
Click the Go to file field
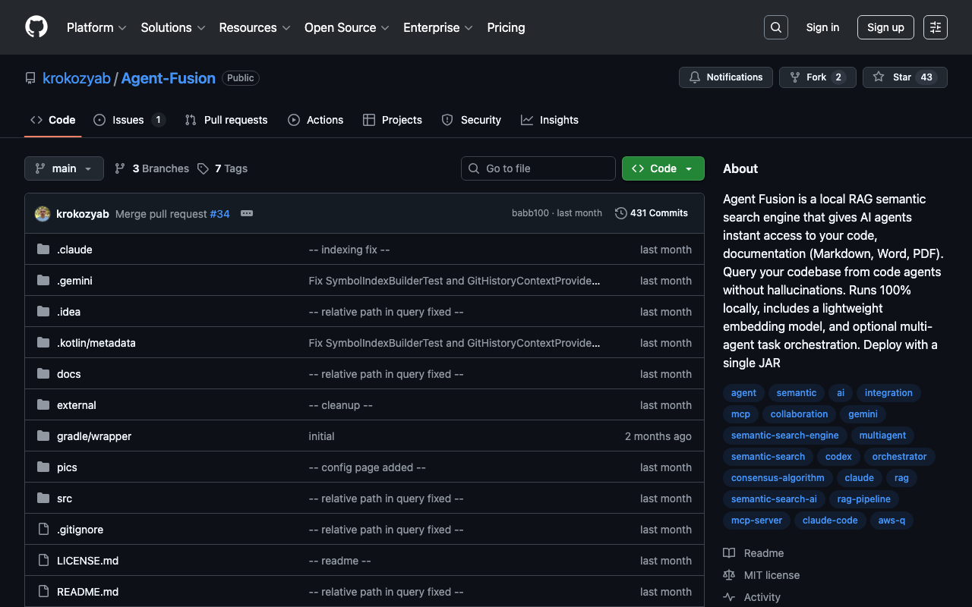(x=538, y=168)
